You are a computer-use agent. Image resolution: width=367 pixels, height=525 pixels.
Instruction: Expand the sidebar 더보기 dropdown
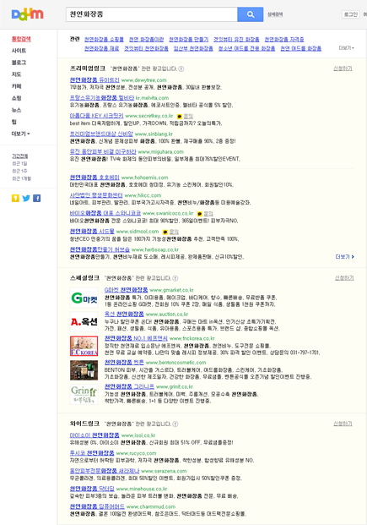pyautogui.click(x=21, y=134)
